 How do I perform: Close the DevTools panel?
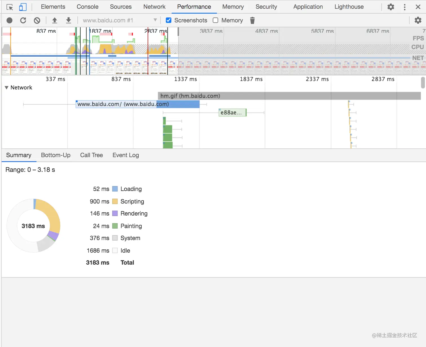pyautogui.click(x=418, y=7)
